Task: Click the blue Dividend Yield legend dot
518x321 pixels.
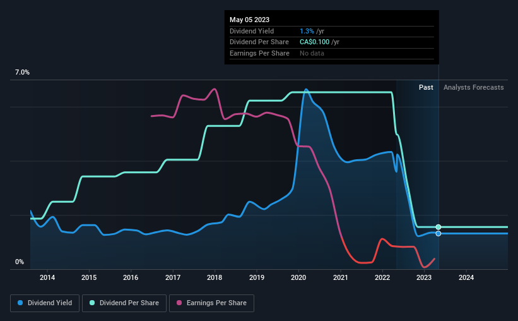Action: coord(20,303)
